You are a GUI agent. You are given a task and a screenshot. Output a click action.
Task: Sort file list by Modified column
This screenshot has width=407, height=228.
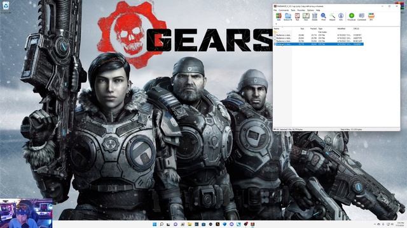tap(341, 28)
